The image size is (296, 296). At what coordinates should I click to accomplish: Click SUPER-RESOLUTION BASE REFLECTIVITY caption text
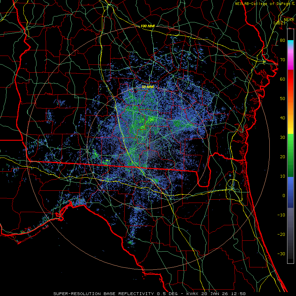tap(104, 294)
